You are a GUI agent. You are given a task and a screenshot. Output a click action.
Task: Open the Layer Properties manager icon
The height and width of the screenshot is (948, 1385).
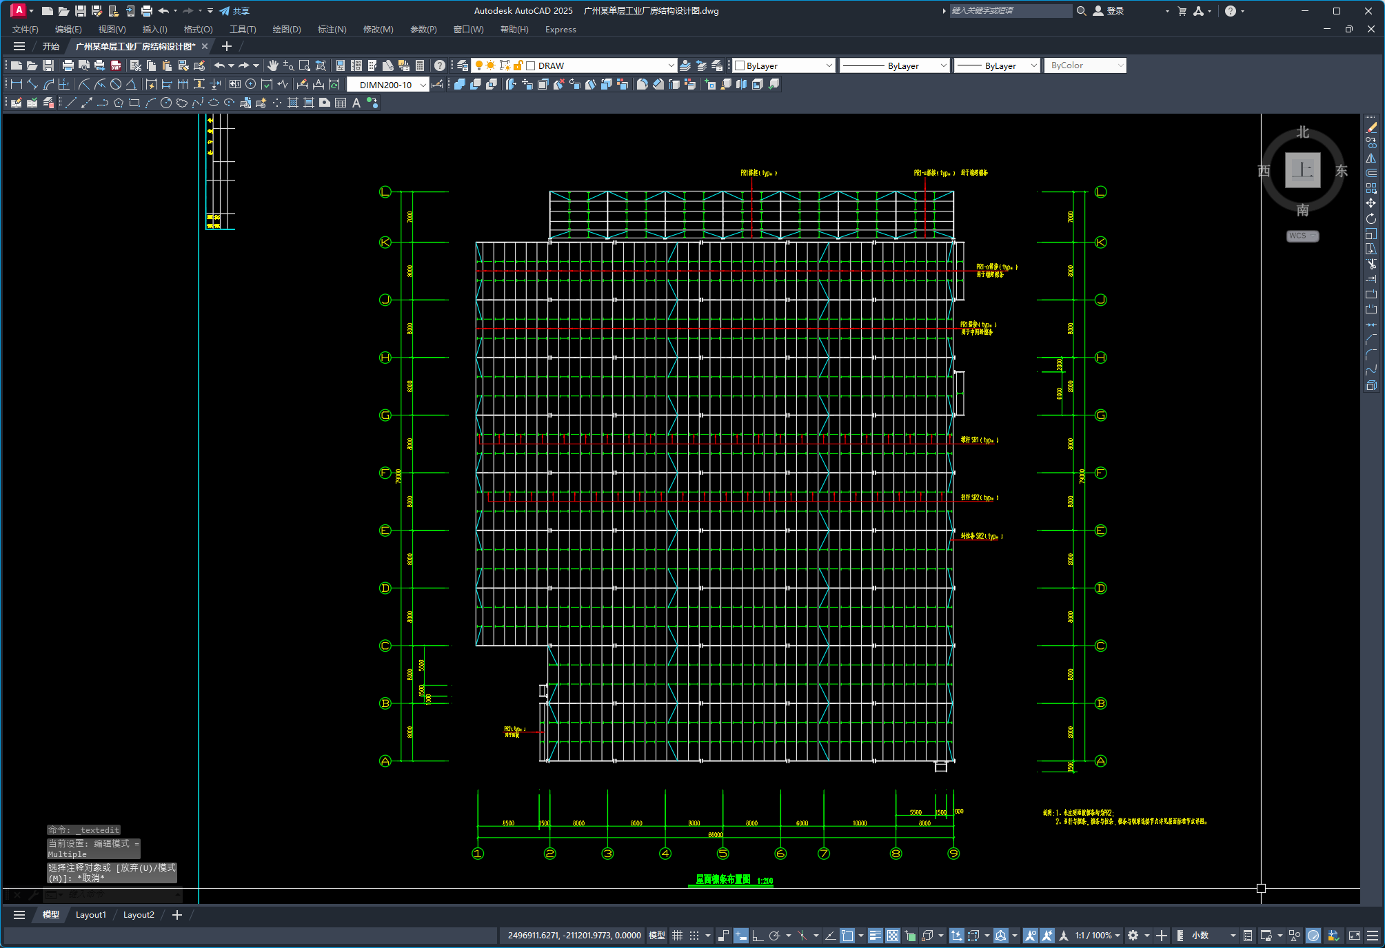(x=463, y=65)
